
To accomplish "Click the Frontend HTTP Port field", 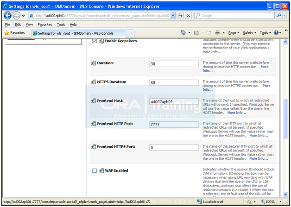I will [174, 125].
